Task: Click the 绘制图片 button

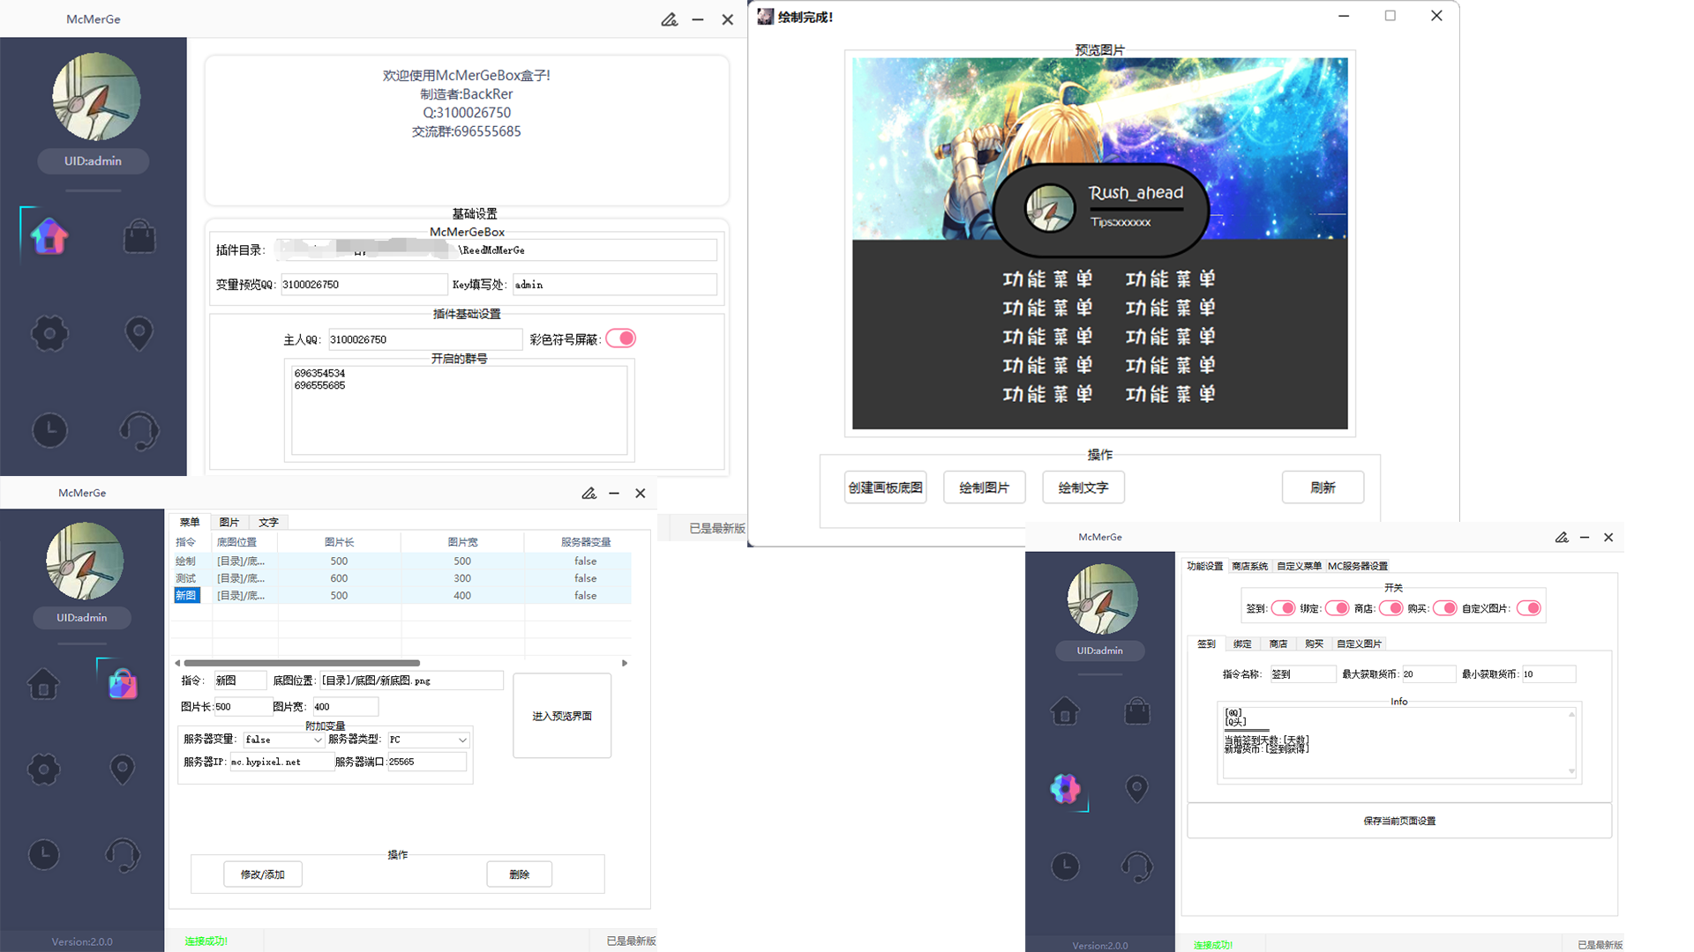Action: pos(984,487)
